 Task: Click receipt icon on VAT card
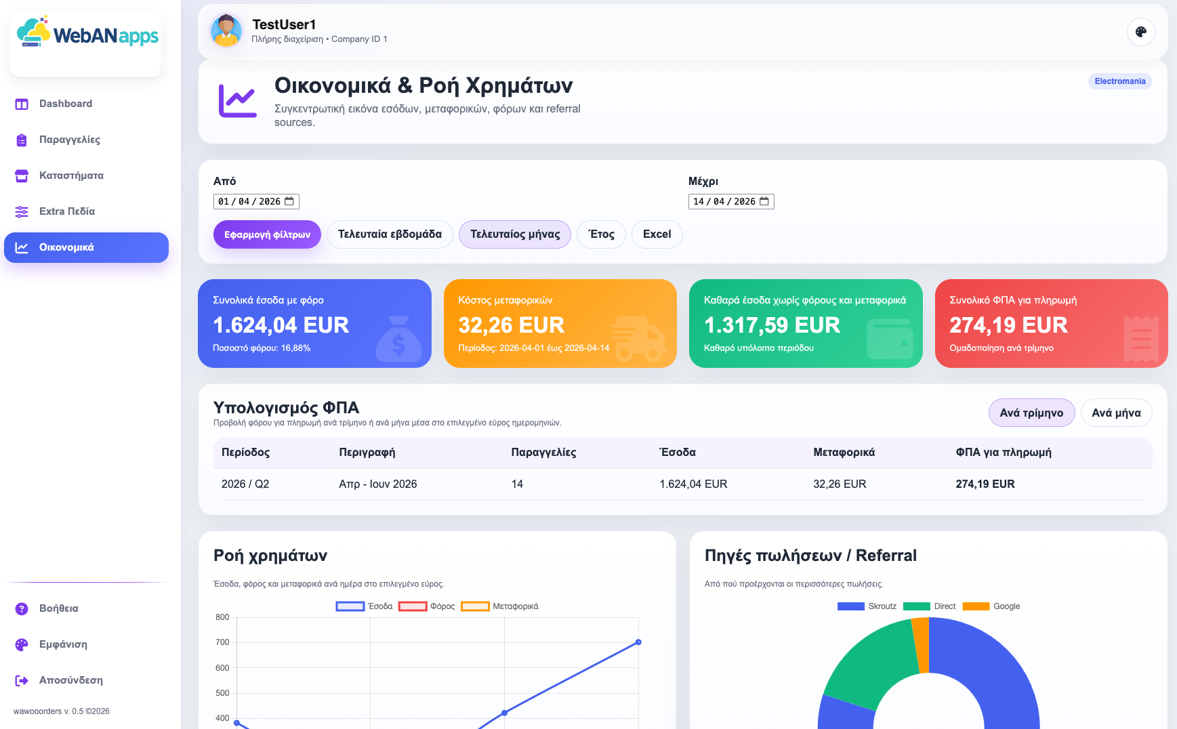click(x=1141, y=339)
